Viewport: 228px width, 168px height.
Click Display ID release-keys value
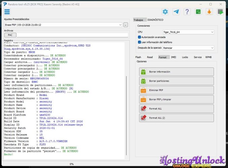[x=61, y=125]
